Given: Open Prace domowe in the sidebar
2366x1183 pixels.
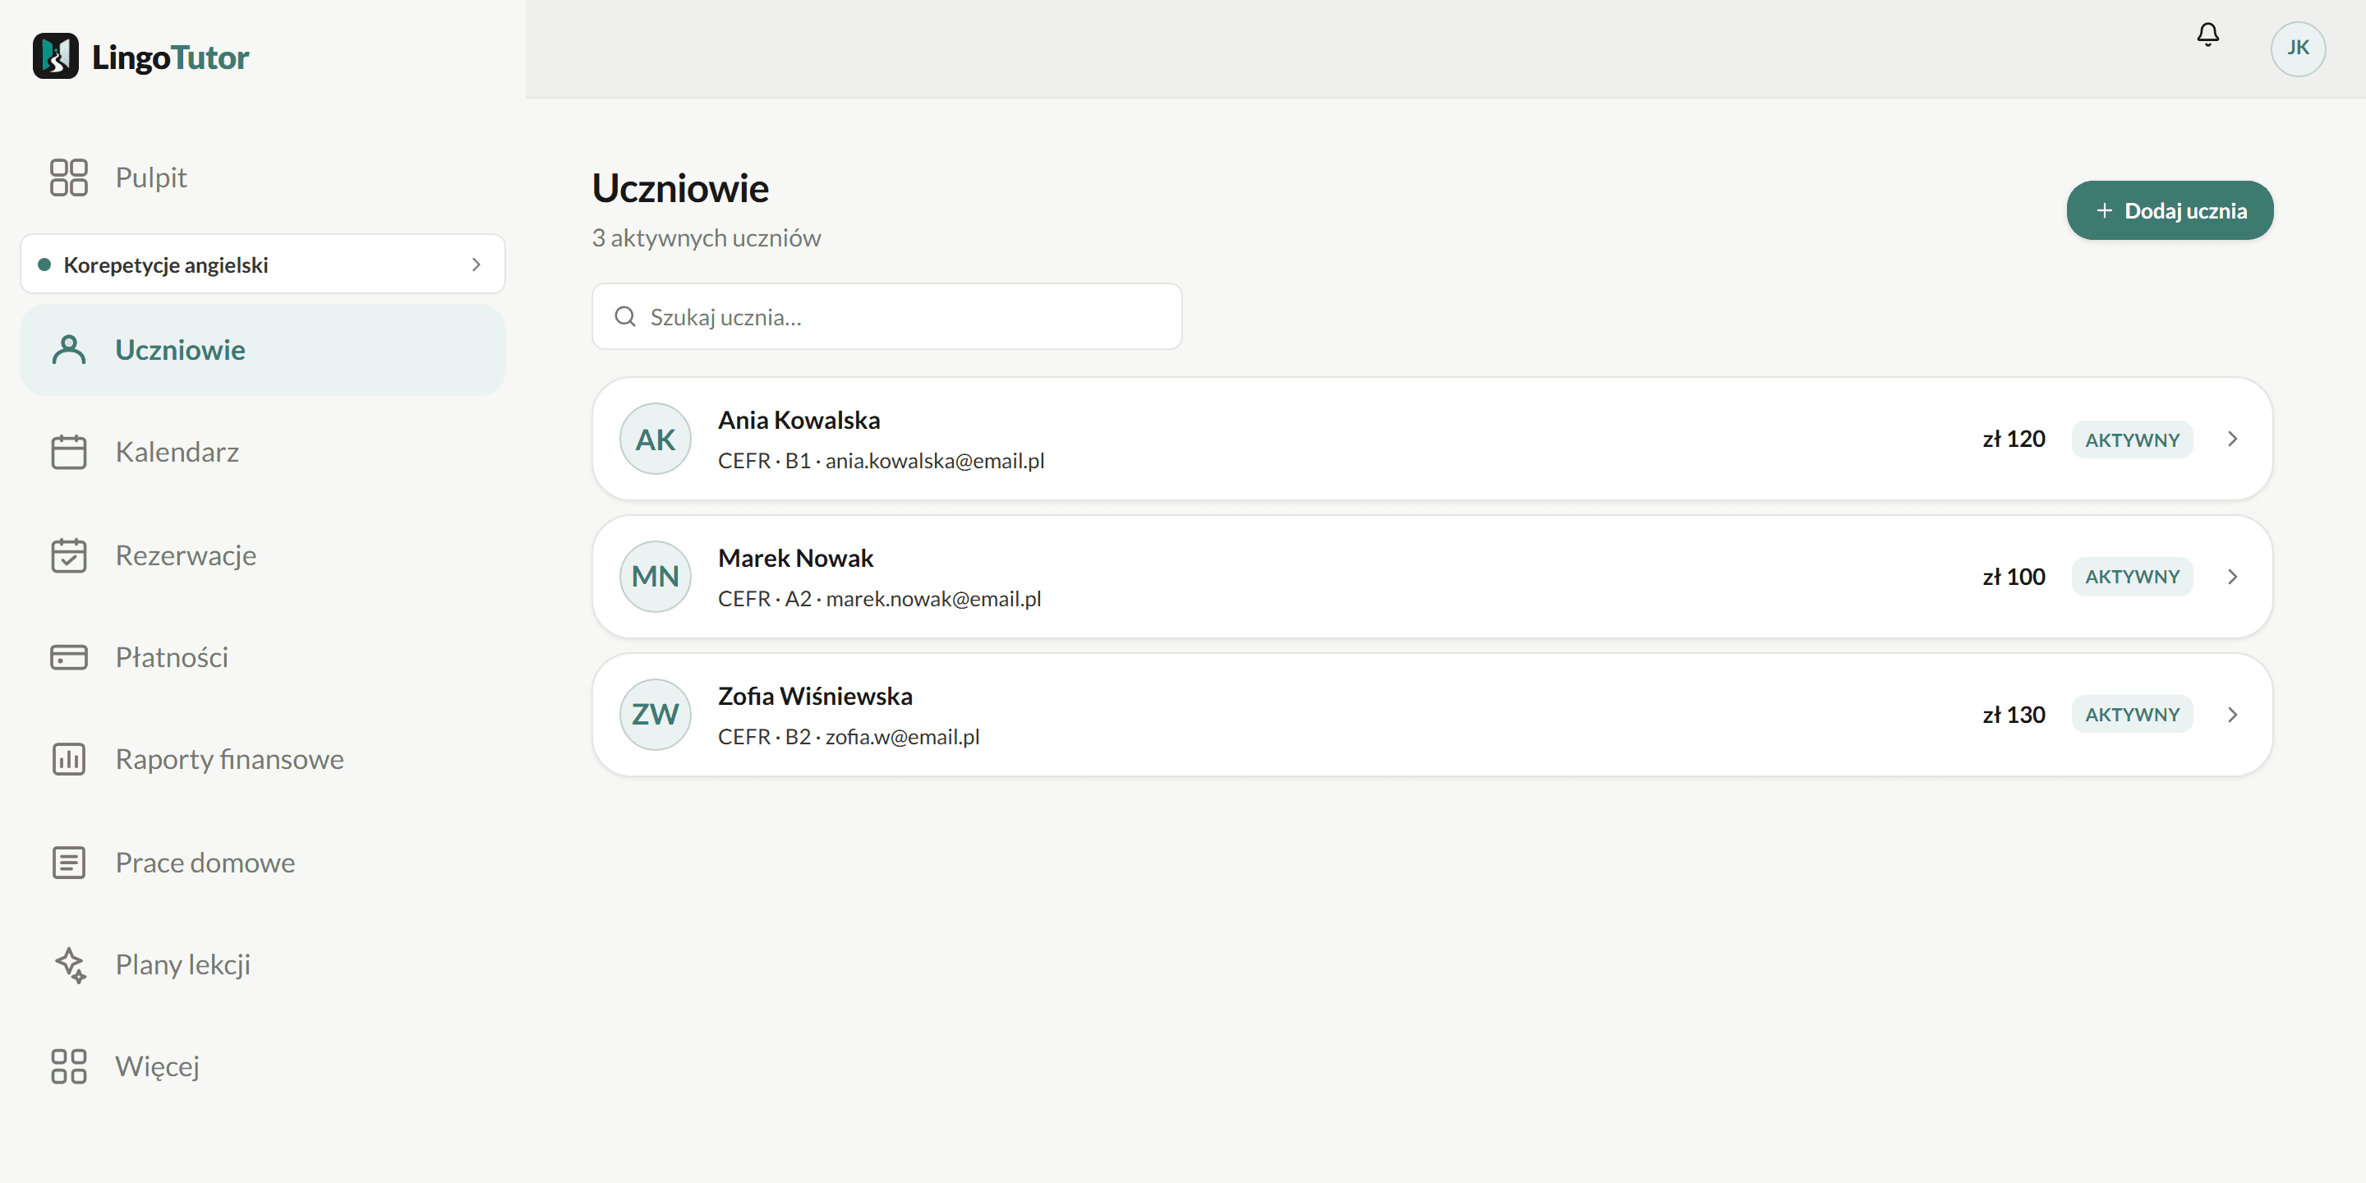Looking at the screenshot, I should (263, 863).
